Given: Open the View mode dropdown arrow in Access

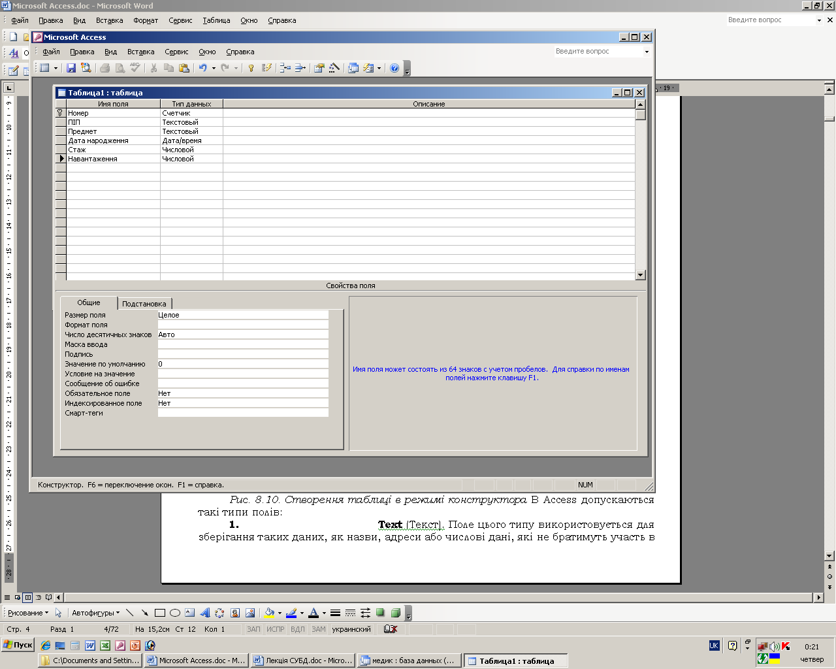Looking at the screenshot, I should click(x=56, y=68).
